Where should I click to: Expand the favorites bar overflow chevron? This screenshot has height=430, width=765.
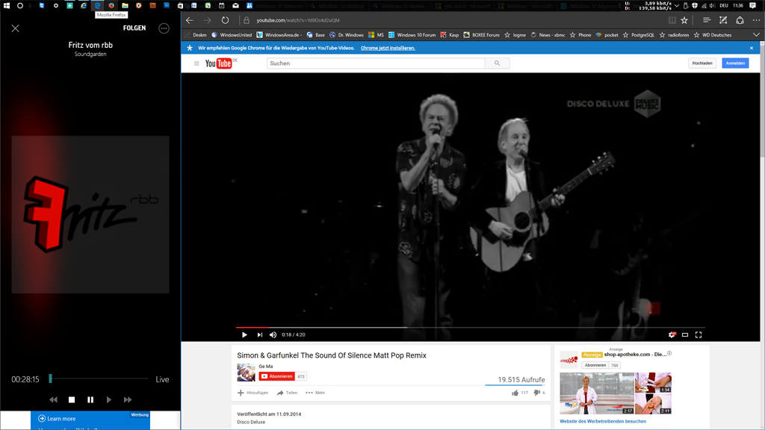click(756, 35)
